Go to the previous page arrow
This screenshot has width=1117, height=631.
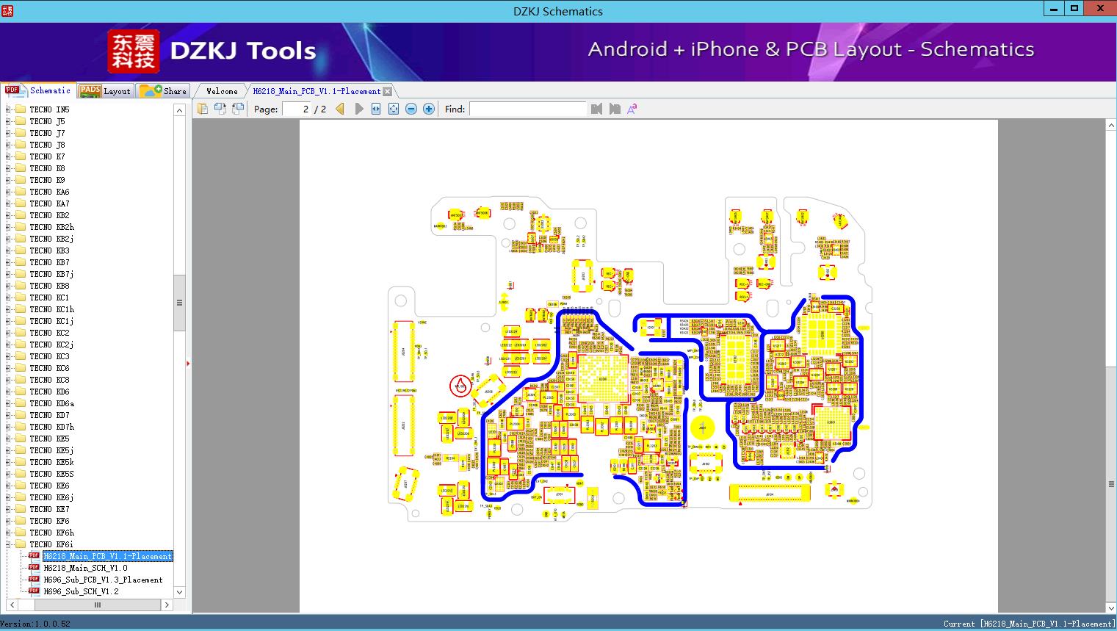[x=339, y=109]
